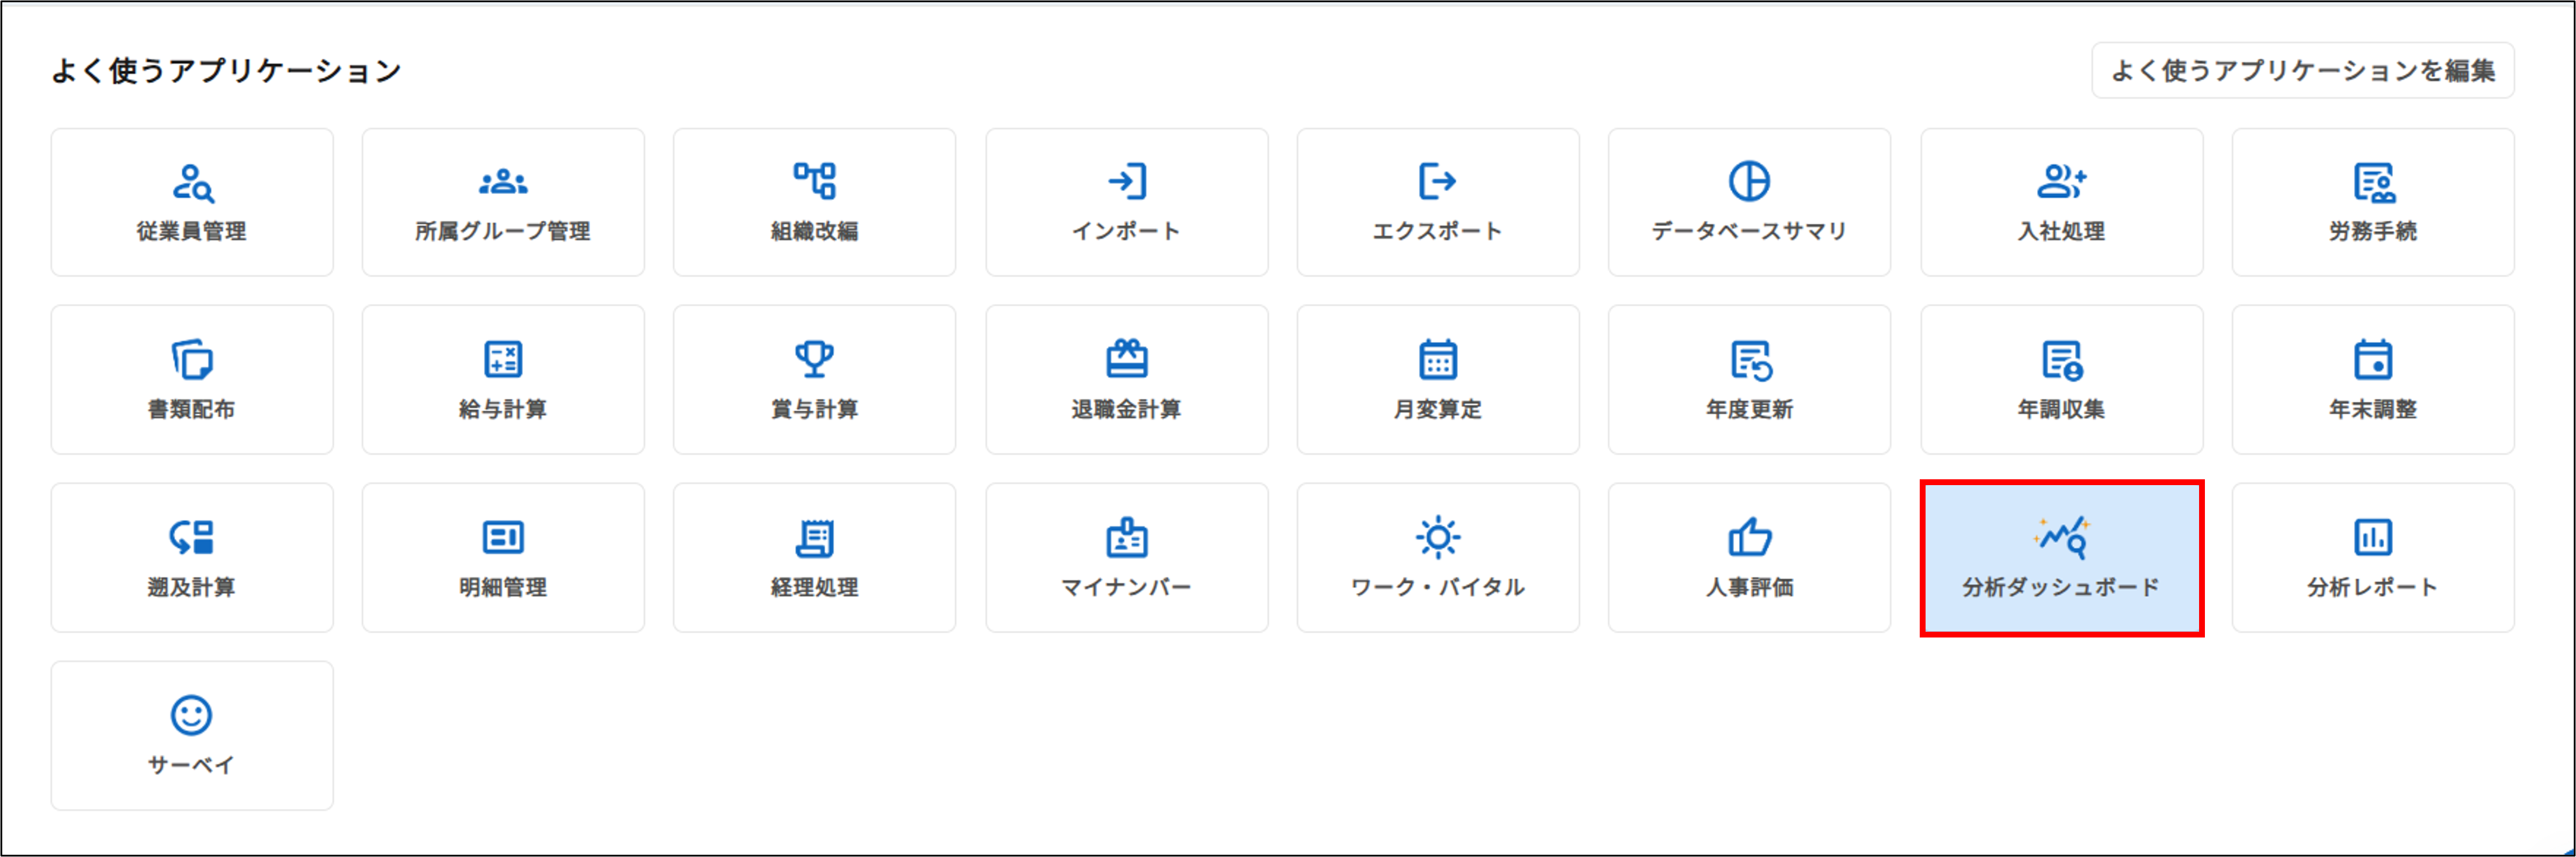Open the エクスポート (export) tool

[x=1438, y=202]
